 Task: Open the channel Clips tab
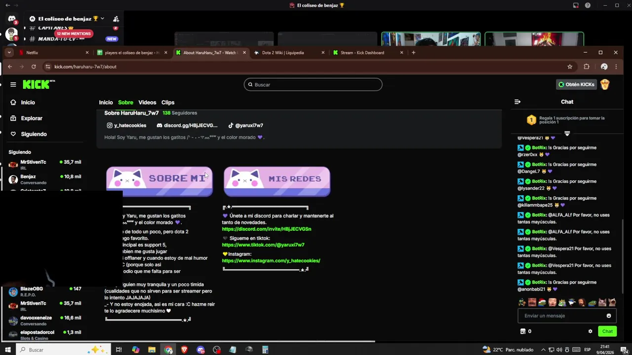pos(168,103)
